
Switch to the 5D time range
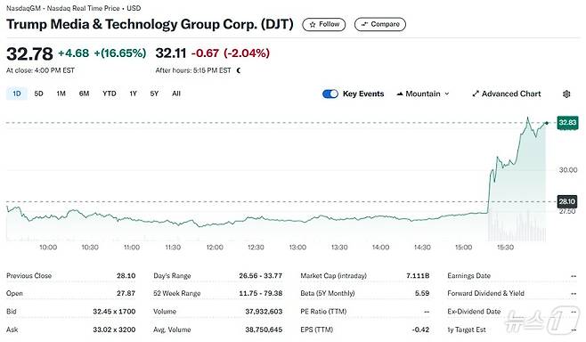[x=38, y=94]
